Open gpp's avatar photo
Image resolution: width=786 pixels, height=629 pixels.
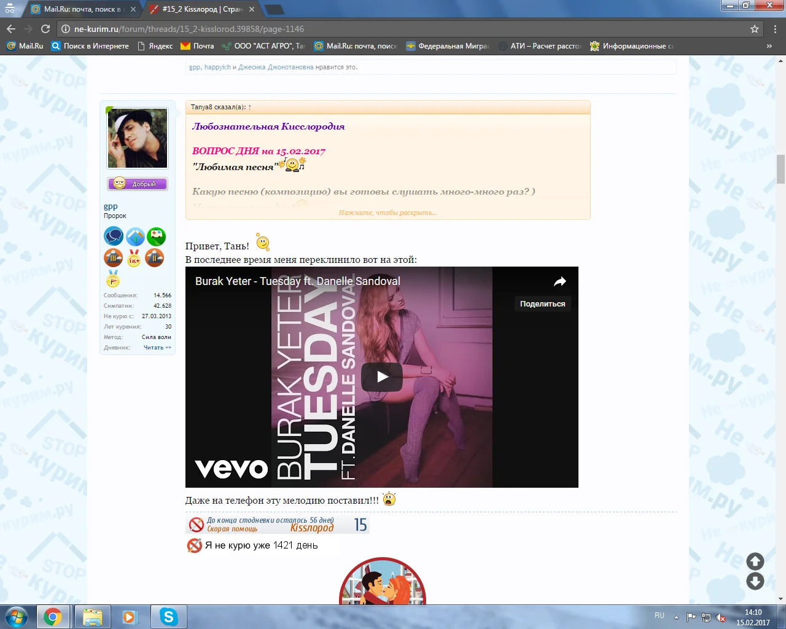[138, 138]
